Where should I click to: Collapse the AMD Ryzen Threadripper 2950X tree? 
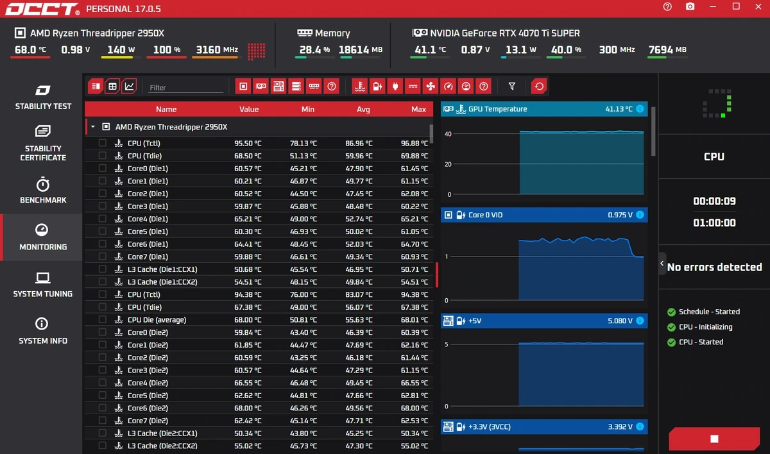pyautogui.click(x=92, y=127)
